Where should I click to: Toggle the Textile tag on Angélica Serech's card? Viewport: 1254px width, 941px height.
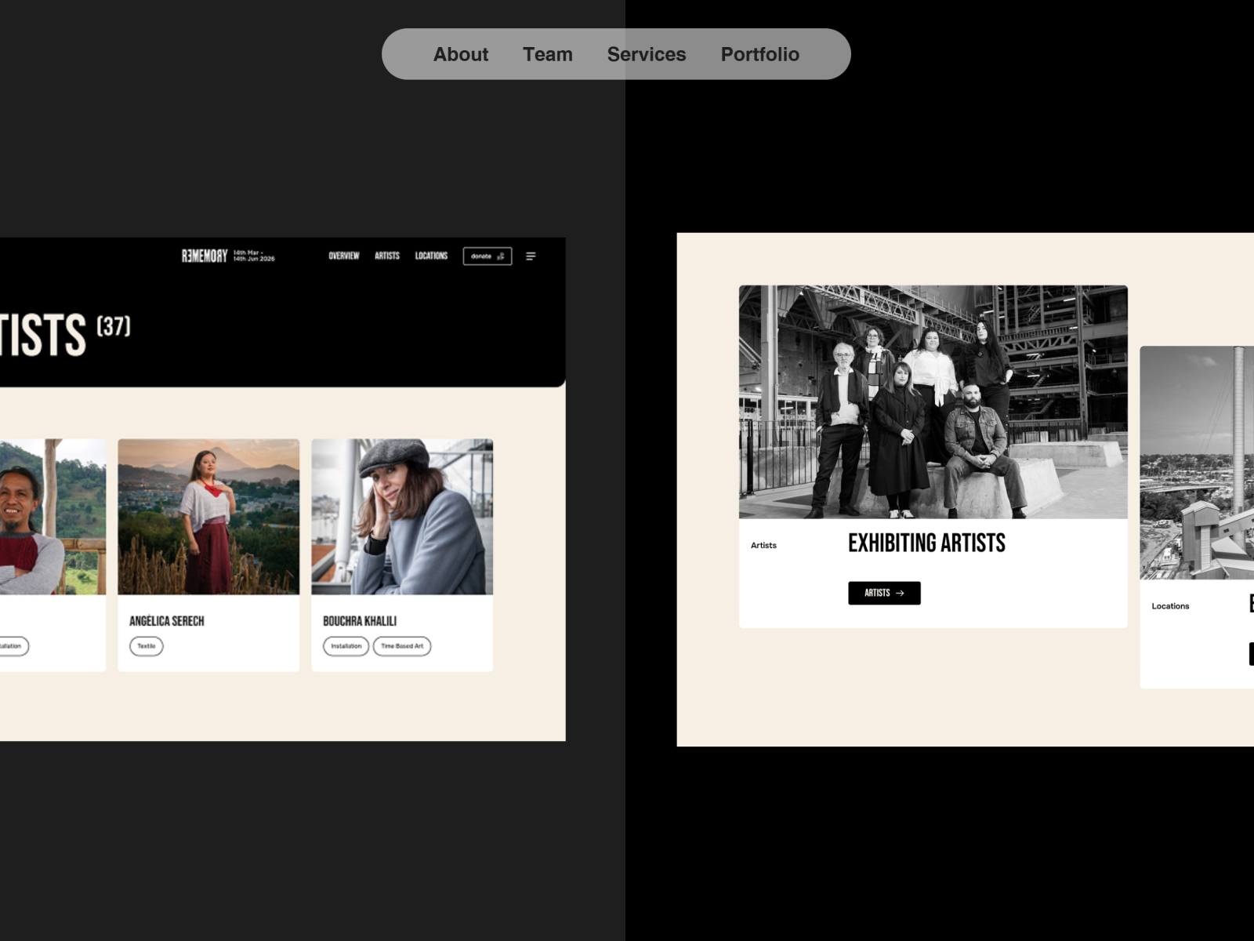tap(146, 646)
